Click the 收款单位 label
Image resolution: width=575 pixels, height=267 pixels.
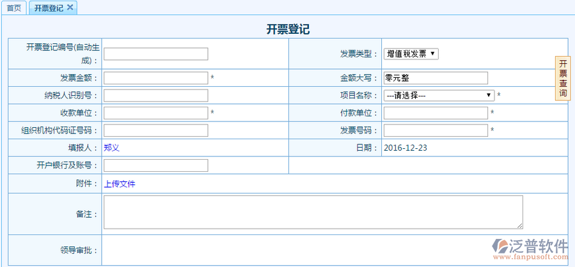pyautogui.click(x=79, y=113)
